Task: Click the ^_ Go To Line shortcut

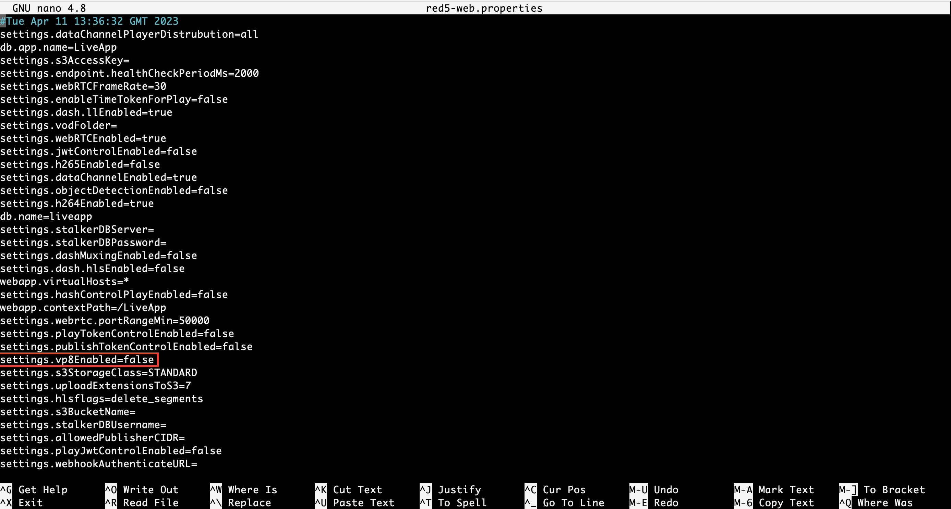Action: coord(565,503)
